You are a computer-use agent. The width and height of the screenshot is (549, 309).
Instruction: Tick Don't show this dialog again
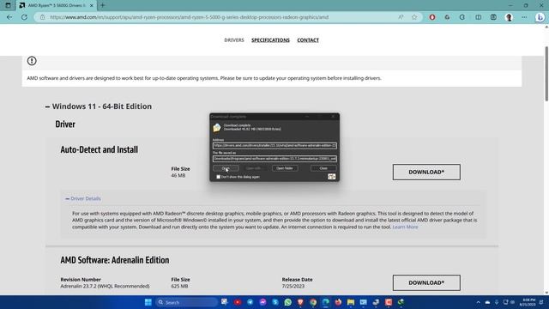click(218, 177)
